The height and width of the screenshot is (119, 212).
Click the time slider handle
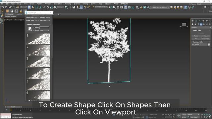point(13,107)
